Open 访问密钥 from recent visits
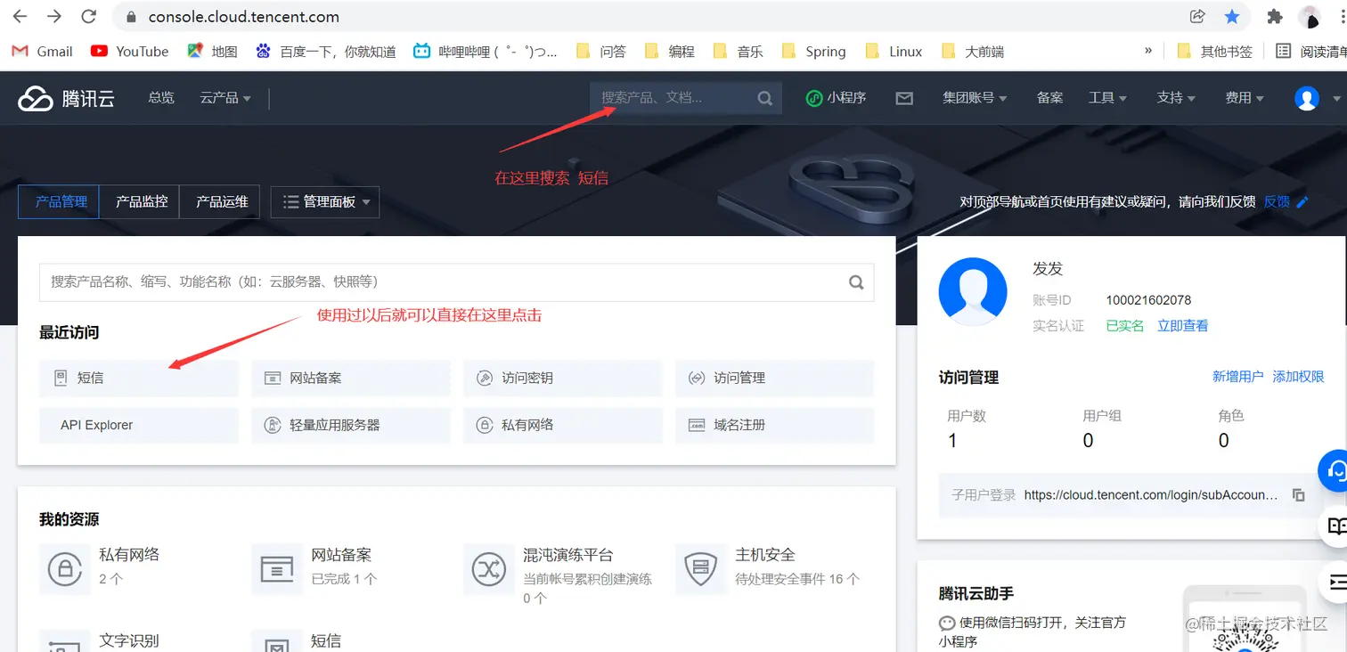Viewport: 1347px width, 652px height. click(x=563, y=378)
